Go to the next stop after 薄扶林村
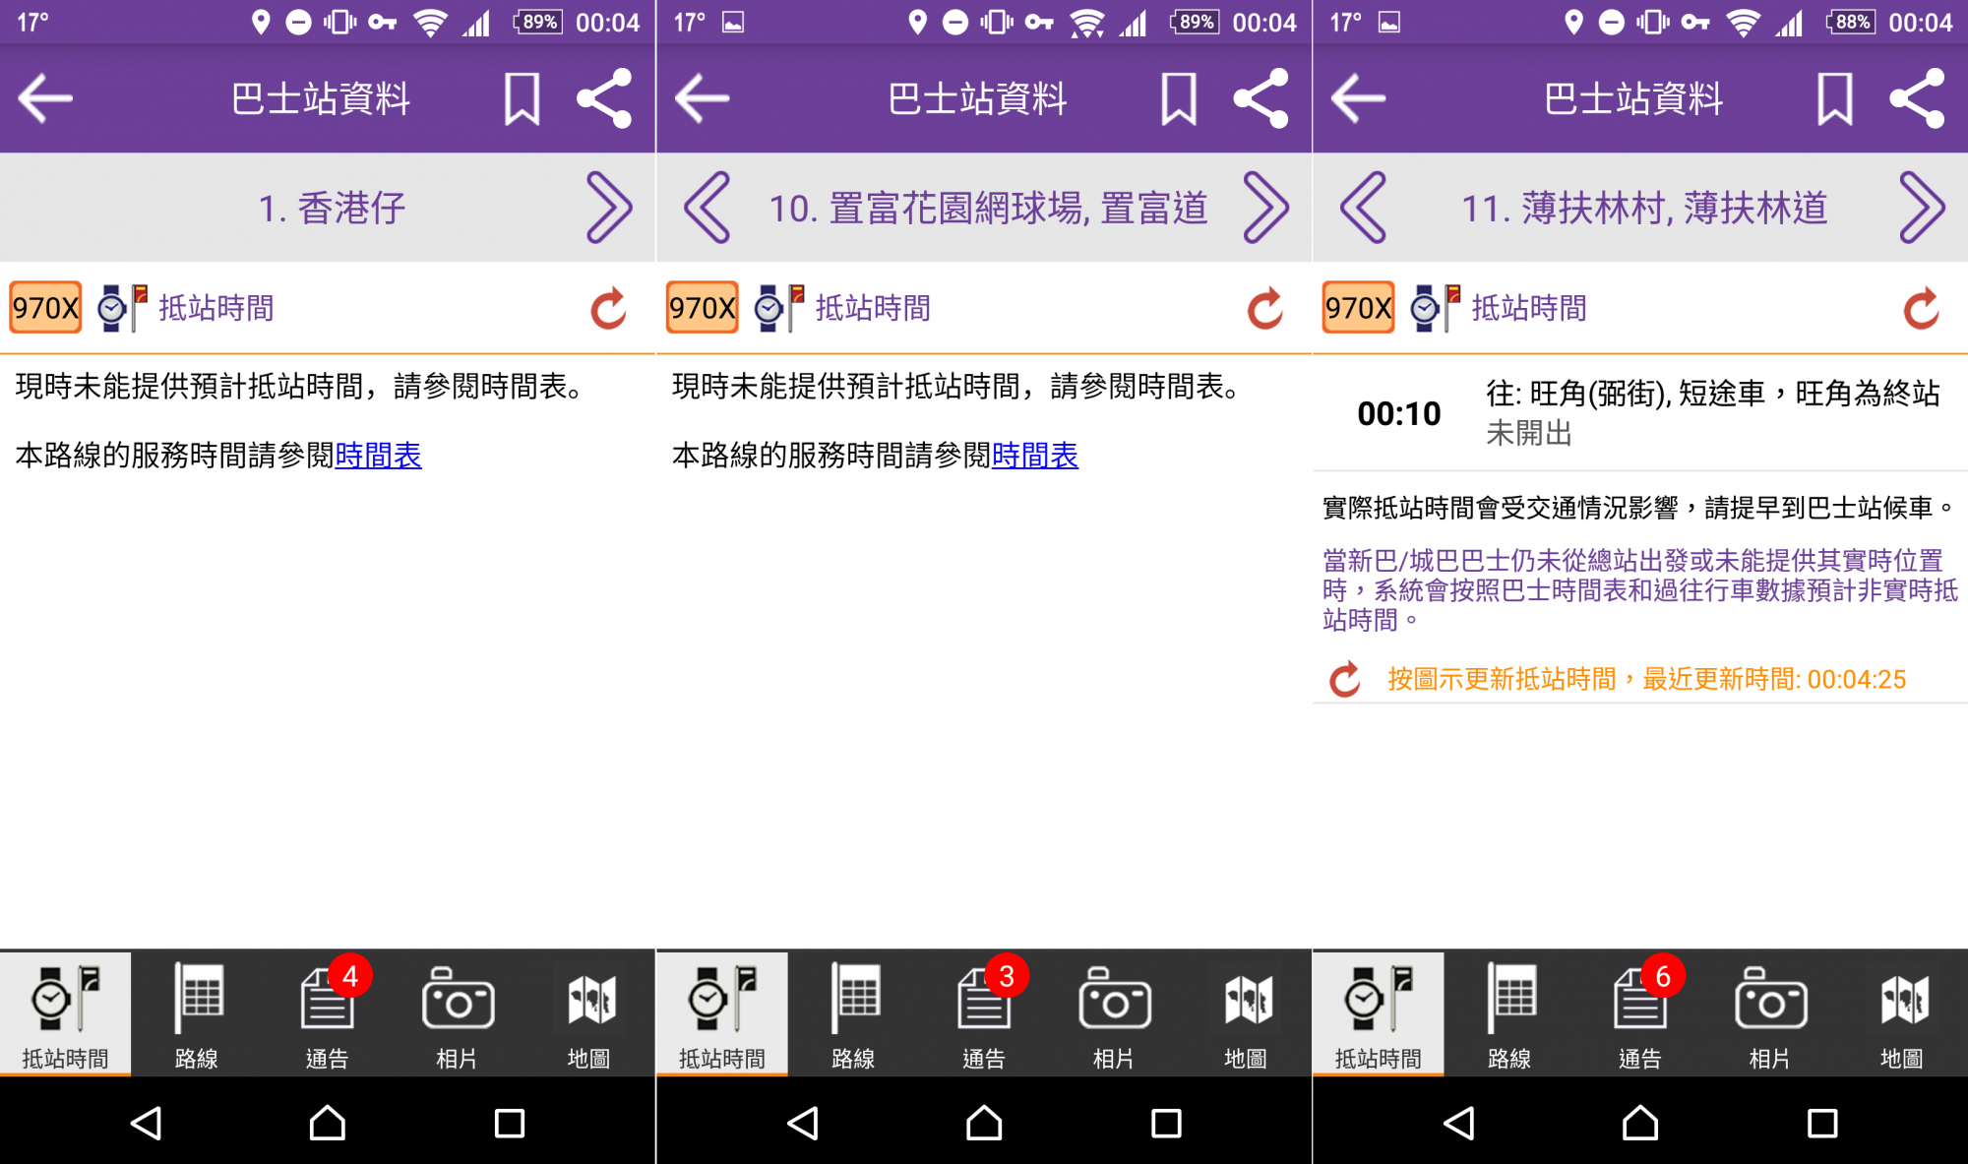The width and height of the screenshot is (1968, 1164). pyautogui.click(x=1921, y=208)
